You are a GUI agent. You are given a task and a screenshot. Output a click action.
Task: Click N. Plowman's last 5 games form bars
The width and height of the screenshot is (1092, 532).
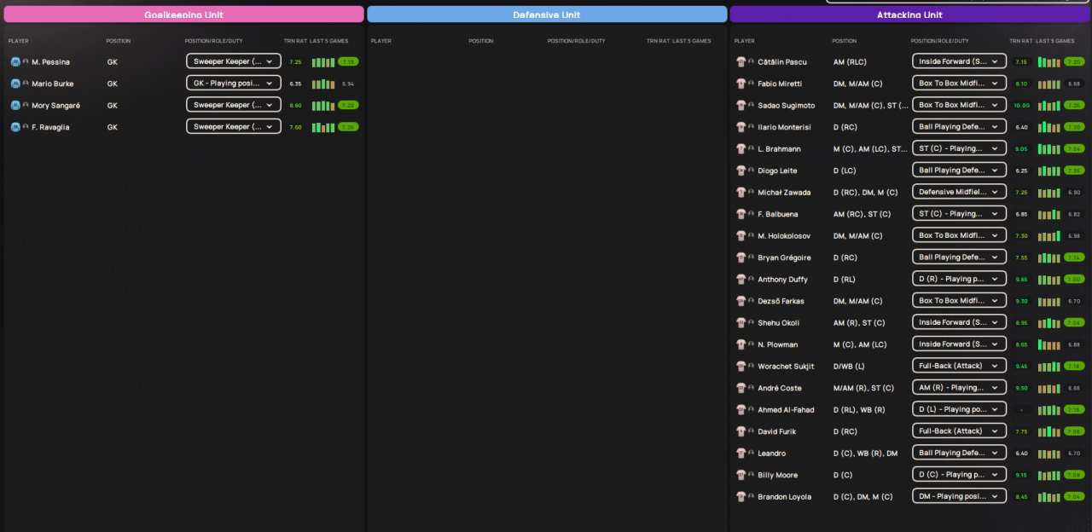pyautogui.click(x=1048, y=344)
